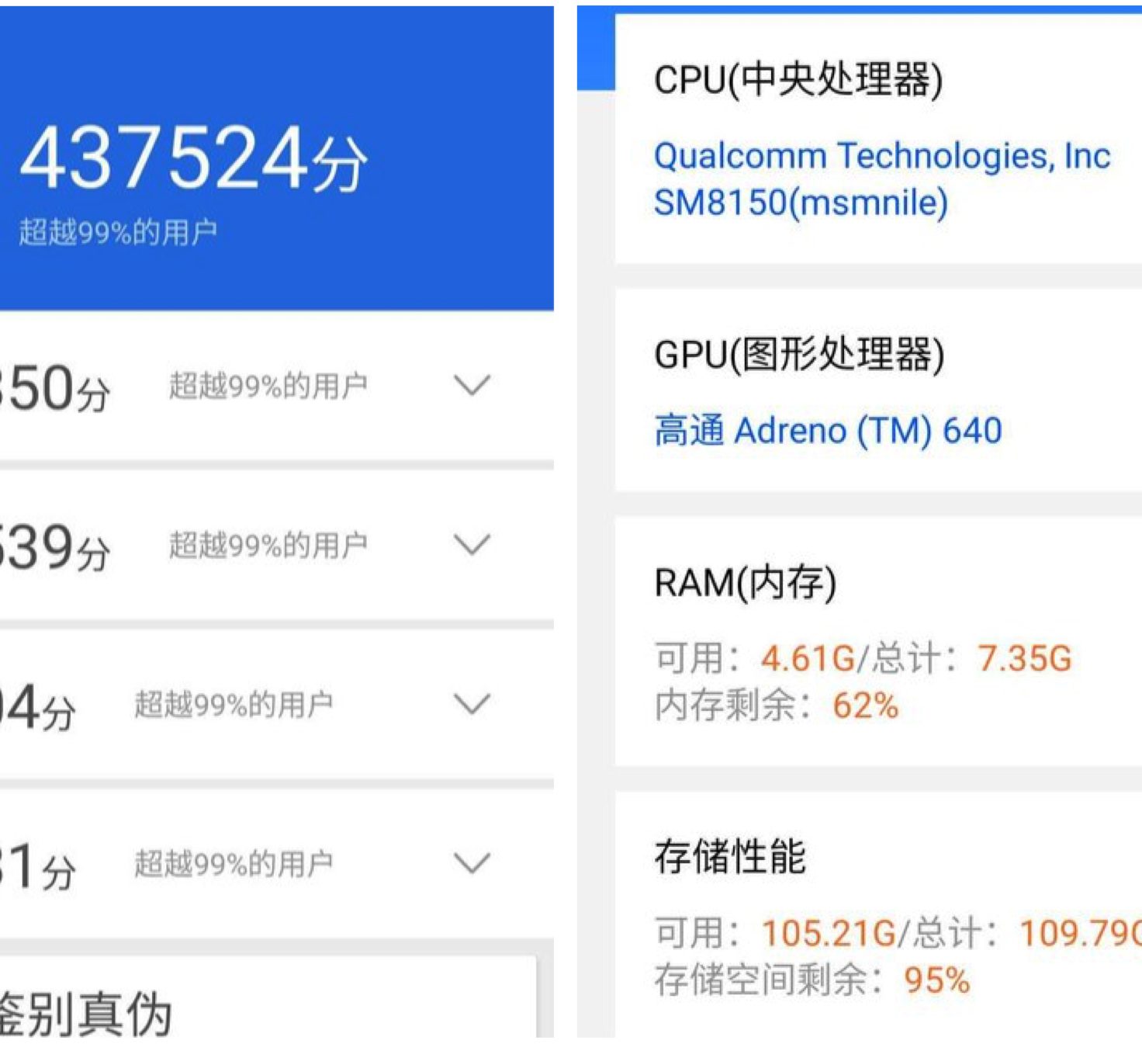
Task: Expand the chevron on the 31分 score row
Action: point(472,863)
